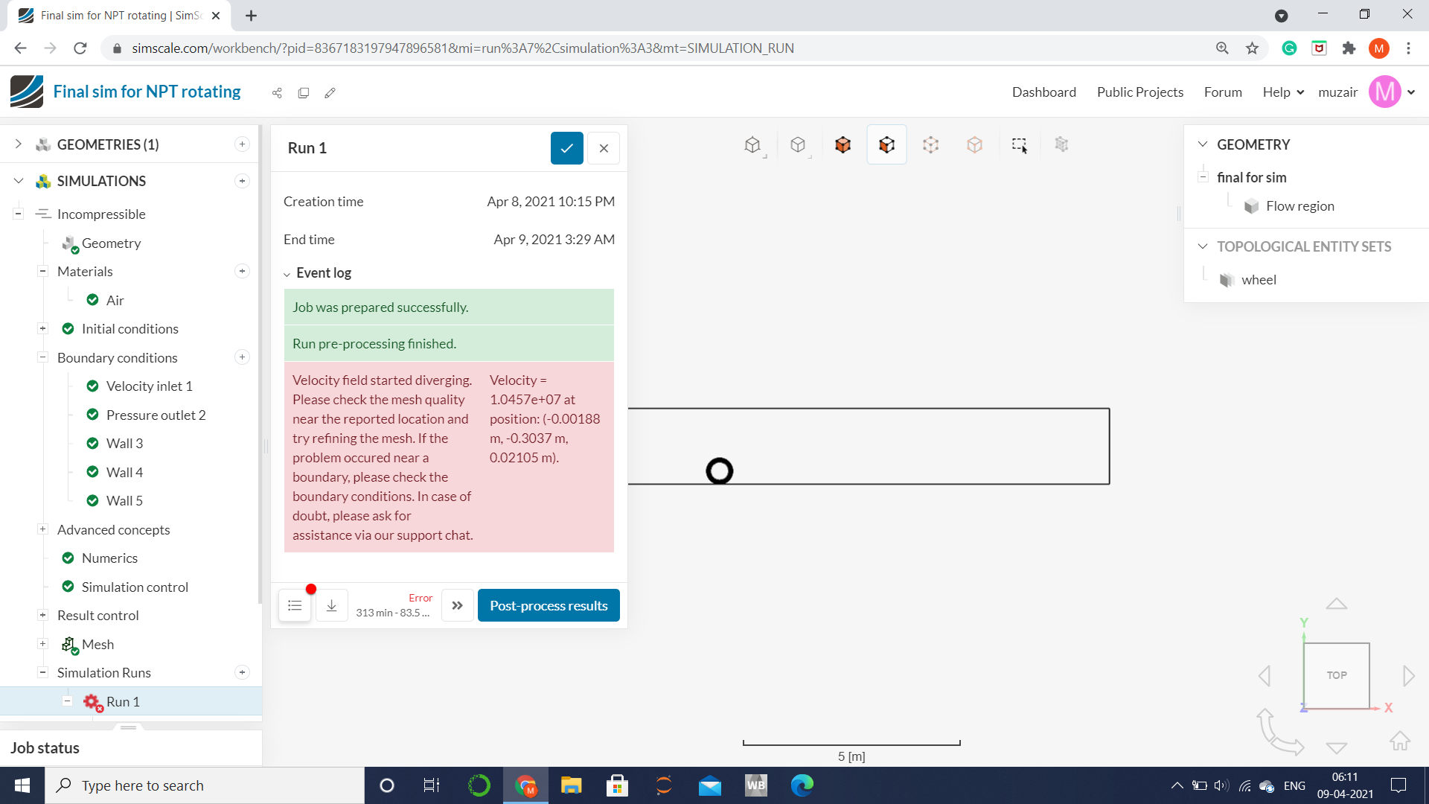The width and height of the screenshot is (1429, 804).
Task: Click the edit project pencil icon
Action: pyautogui.click(x=330, y=93)
